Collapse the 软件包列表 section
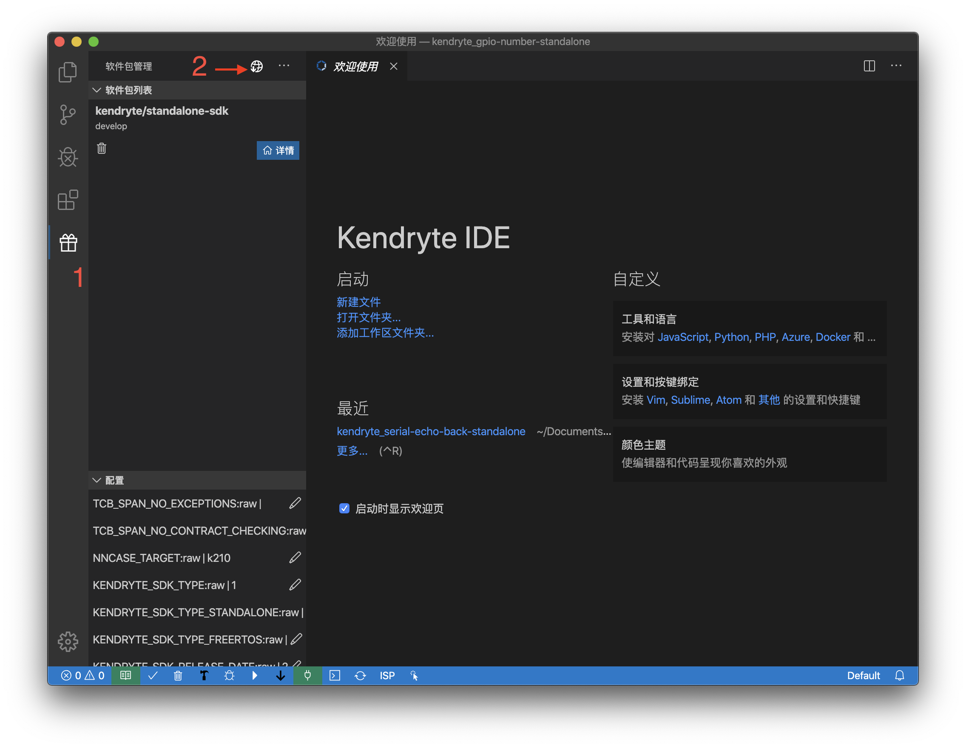 click(197, 90)
